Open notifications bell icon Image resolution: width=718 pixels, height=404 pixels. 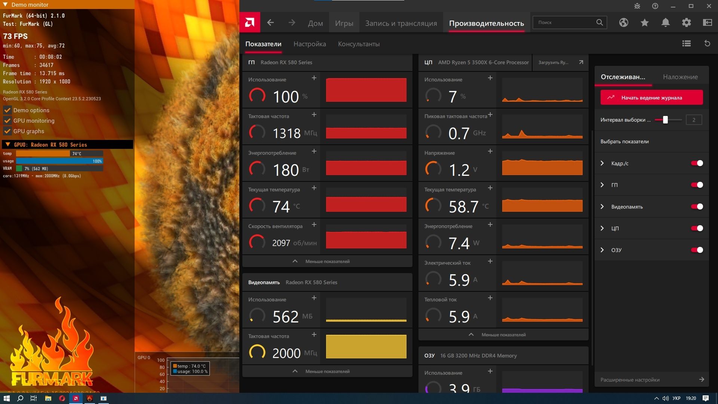(665, 22)
